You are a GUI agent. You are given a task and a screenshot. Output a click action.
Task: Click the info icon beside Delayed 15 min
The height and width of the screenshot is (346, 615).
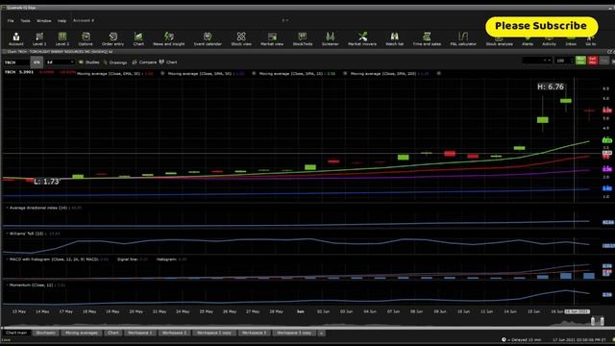(x=504, y=339)
